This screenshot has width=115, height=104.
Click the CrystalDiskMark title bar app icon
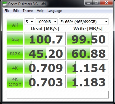pyautogui.click(x=5, y=4)
